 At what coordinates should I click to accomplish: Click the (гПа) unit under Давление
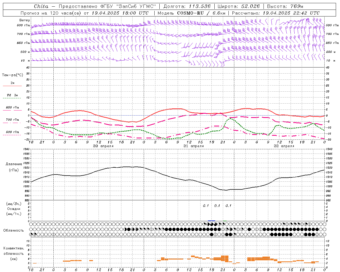point(14,170)
